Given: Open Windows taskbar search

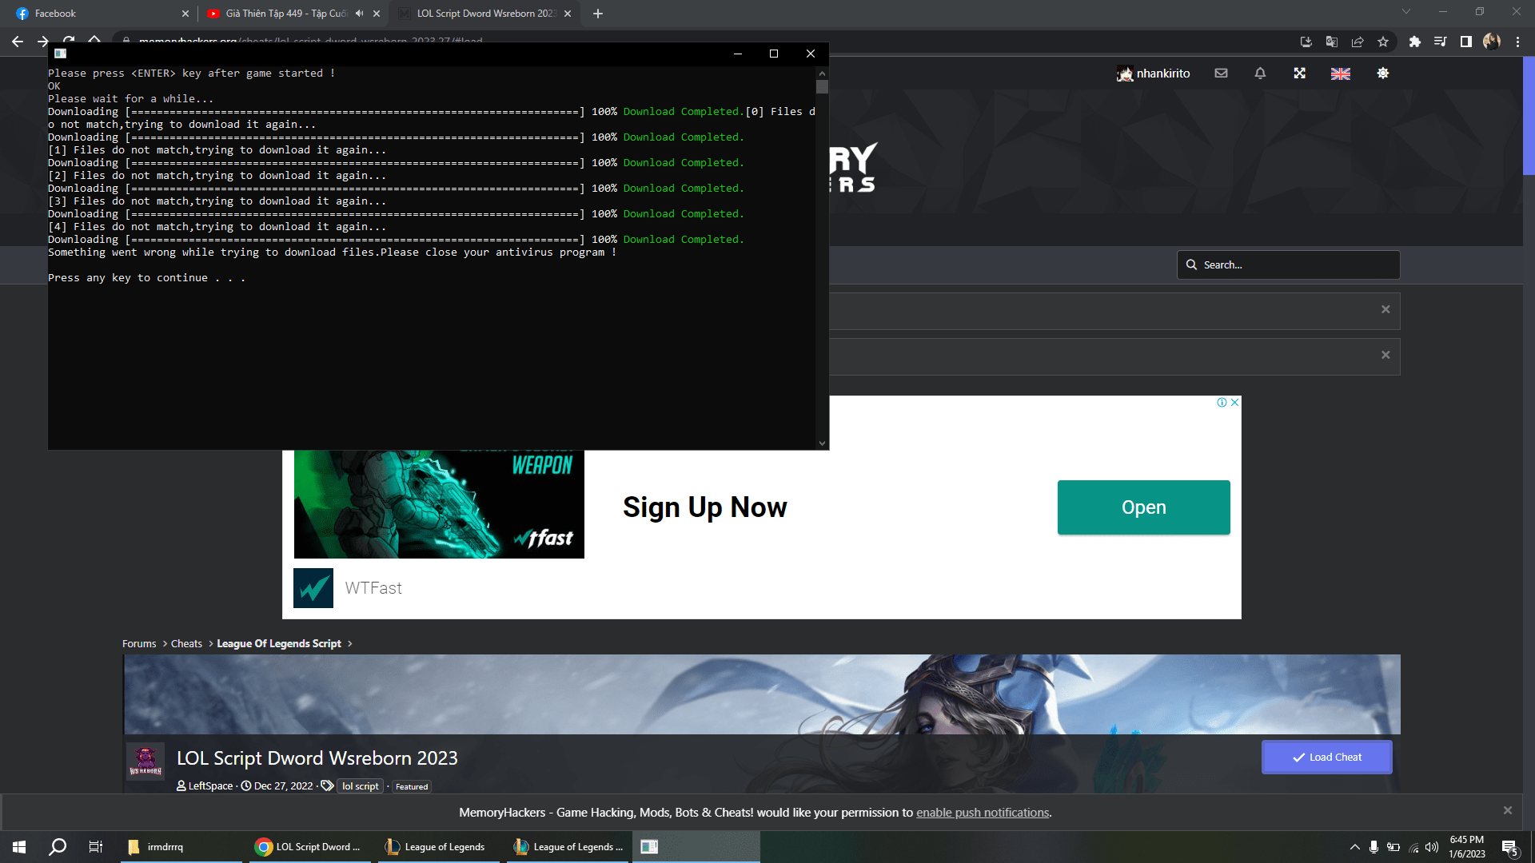Looking at the screenshot, I should coord(58,847).
